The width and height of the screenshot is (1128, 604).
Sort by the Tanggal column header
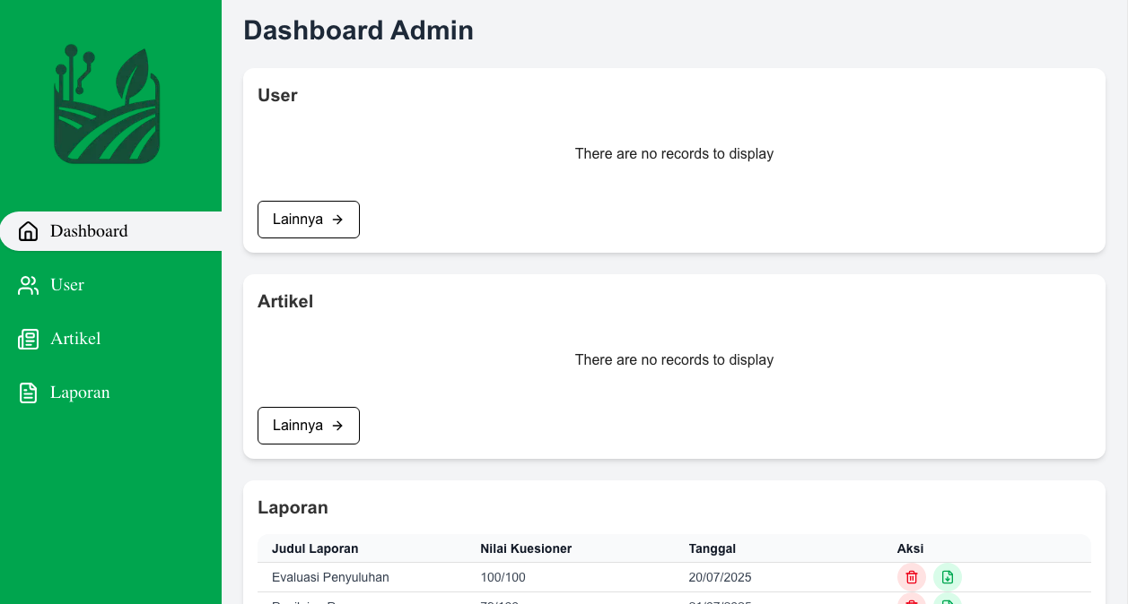coord(713,548)
